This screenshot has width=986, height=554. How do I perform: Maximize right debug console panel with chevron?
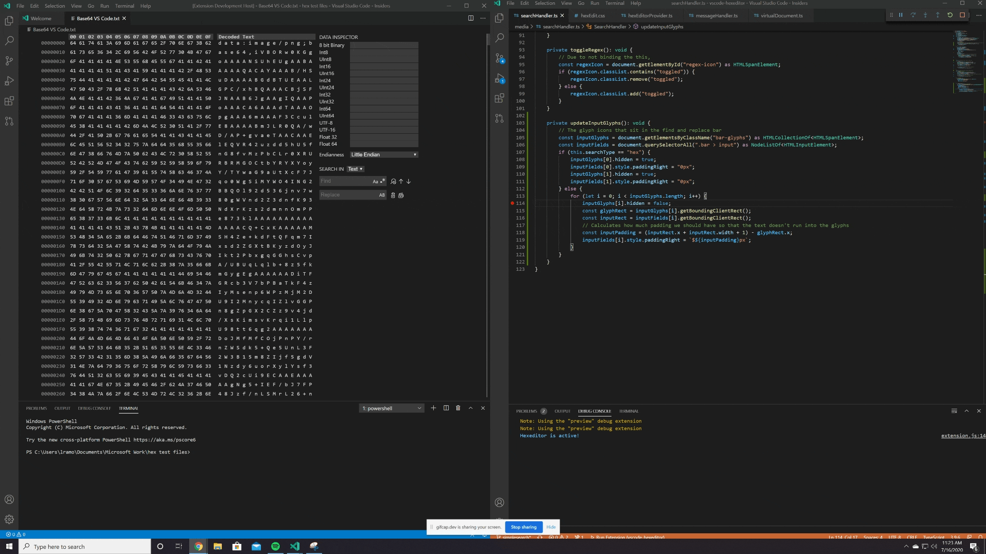click(966, 411)
